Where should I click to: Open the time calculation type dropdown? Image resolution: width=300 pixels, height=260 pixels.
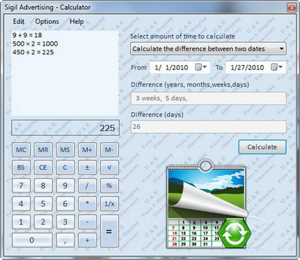coord(208,48)
